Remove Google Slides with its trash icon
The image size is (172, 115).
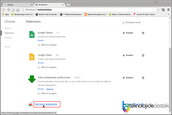pyautogui.click(x=143, y=55)
